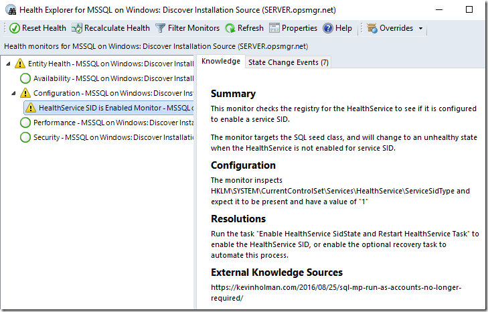Click the Configuration heading in Knowledge pane
Screen dimensions: 488x312
click(243, 165)
